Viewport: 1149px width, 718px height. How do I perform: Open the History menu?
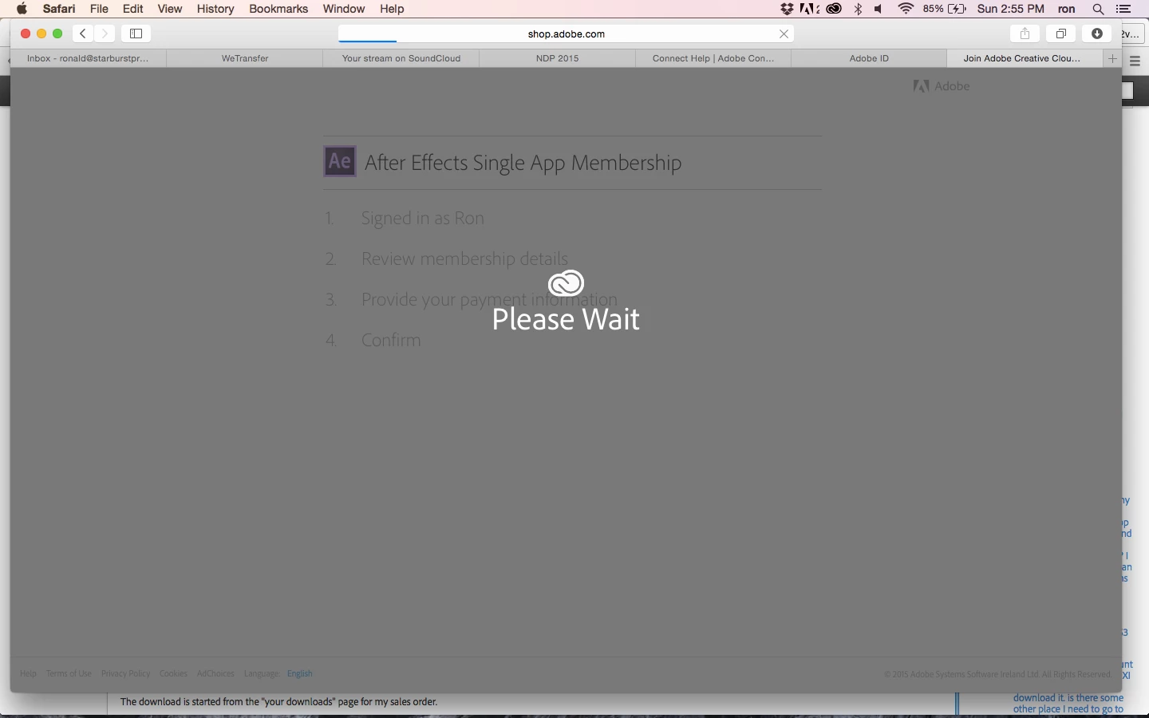[x=215, y=9]
